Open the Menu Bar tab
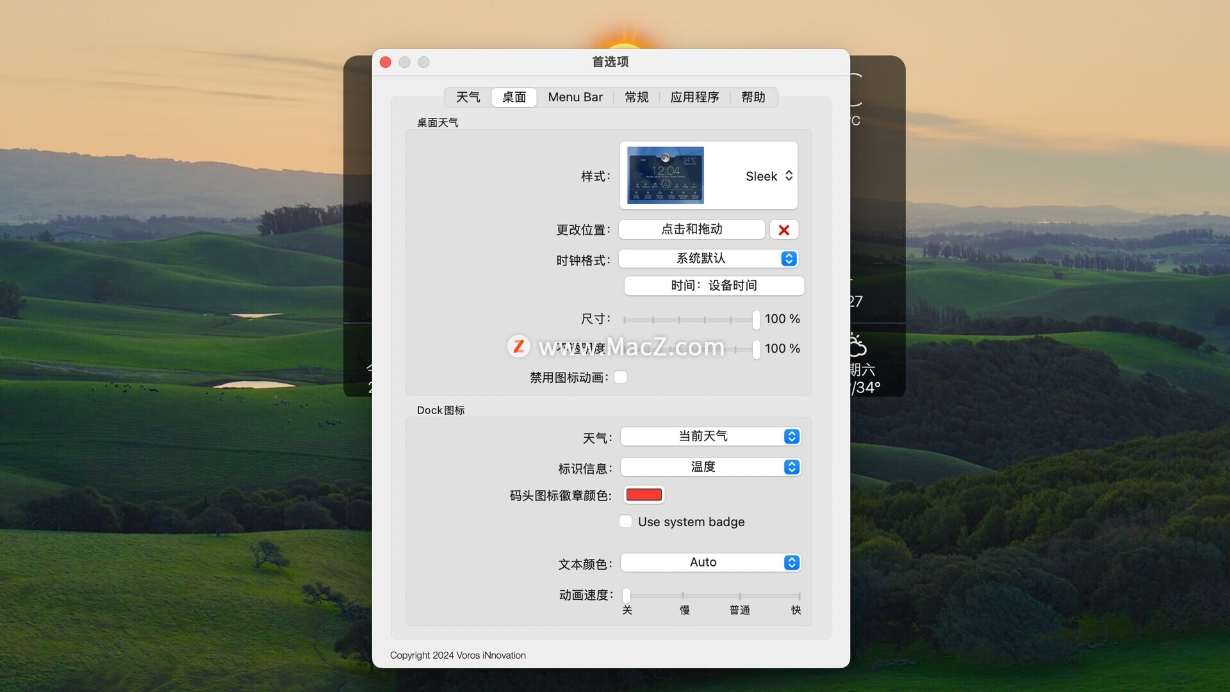 575,97
